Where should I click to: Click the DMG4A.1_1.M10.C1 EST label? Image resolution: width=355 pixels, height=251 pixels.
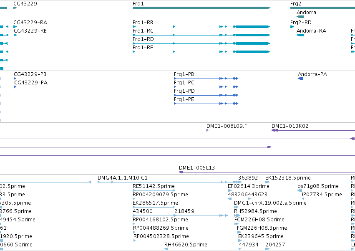(123, 178)
